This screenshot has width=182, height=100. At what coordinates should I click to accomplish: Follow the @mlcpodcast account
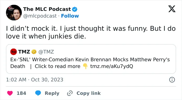click(70, 16)
